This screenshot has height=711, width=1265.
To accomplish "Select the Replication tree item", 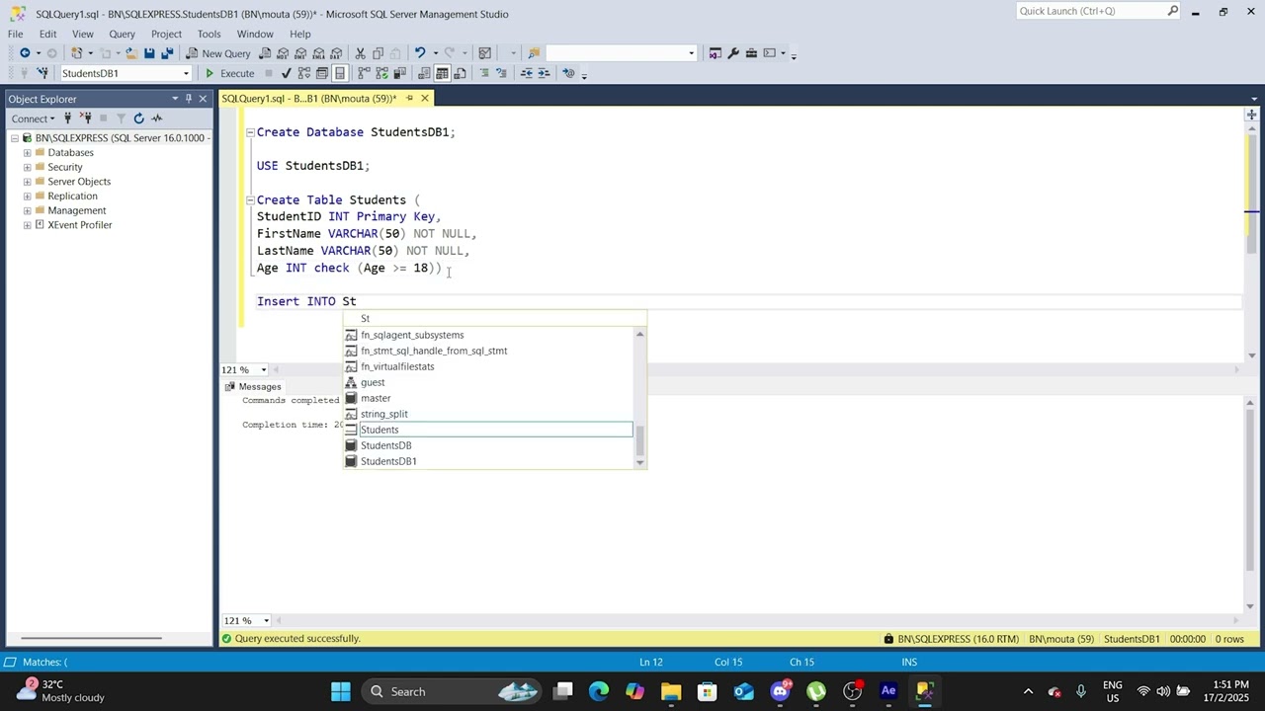I will click(x=72, y=196).
